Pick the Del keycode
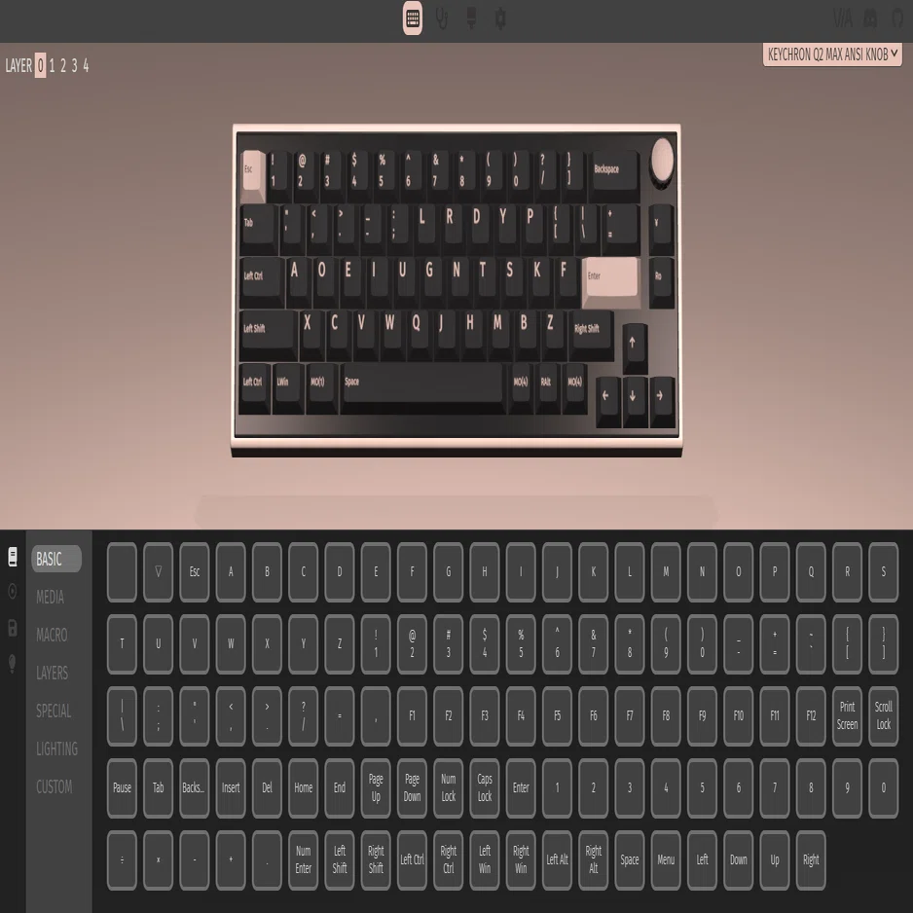Screen dimensions: 913x913 [x=267, y=787]
